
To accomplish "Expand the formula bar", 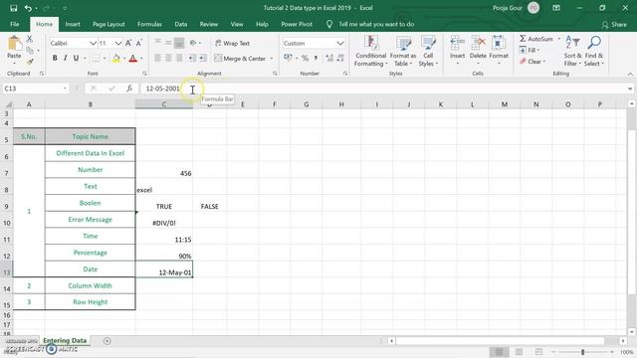I will (x=630, y=89).
